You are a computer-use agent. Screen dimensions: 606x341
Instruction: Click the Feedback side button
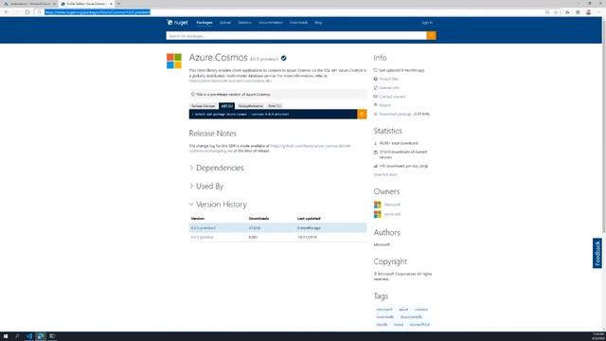click(597, 253)
